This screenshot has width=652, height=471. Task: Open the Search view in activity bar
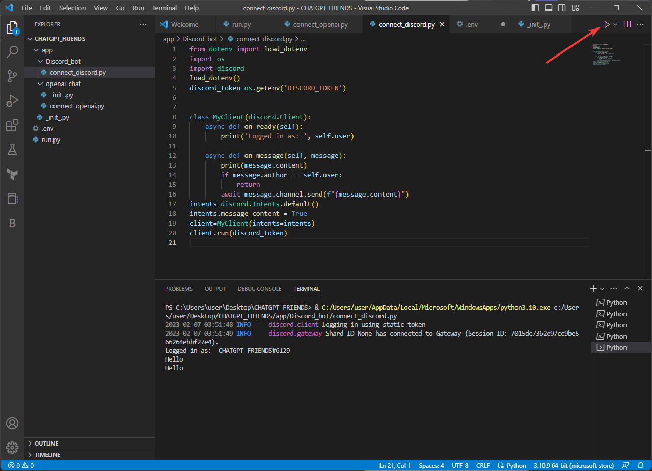pos(12,51)
